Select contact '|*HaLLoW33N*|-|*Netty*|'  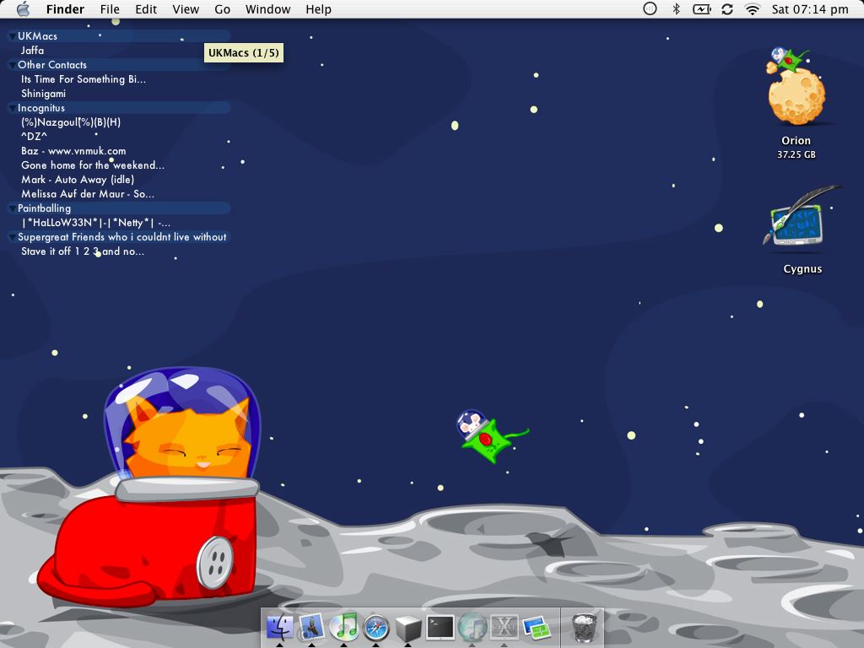pyautogui.click(x=95, y=223)
